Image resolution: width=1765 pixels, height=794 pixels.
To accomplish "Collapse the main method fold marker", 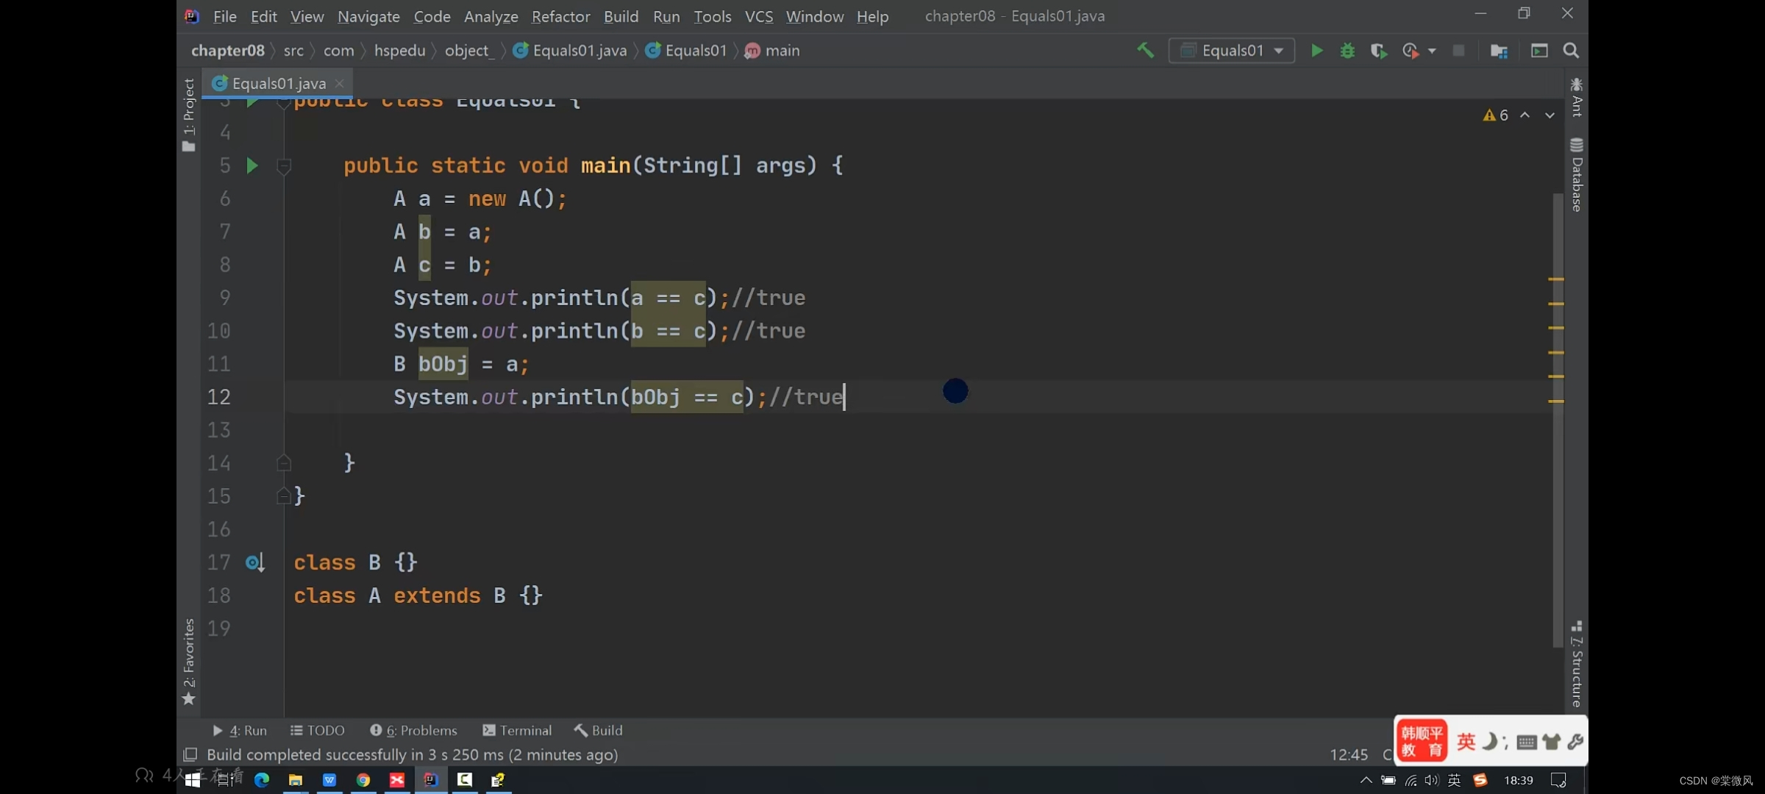I will click(284, 166).
